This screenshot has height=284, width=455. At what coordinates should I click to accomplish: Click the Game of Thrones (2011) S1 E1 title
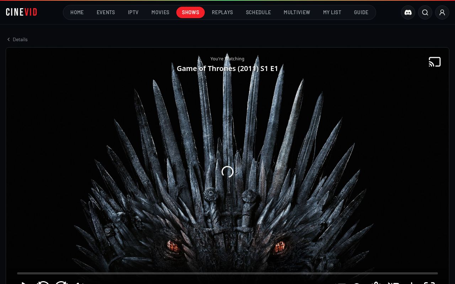click(x=227, y=69)
